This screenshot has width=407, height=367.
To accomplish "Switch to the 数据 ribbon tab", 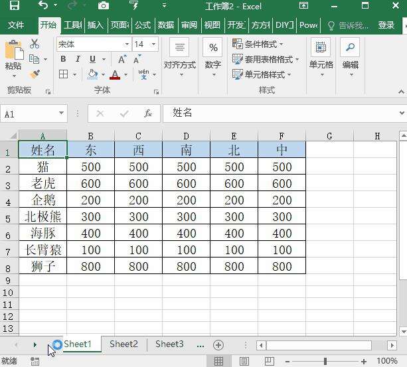I will click(x=166, y=25).
